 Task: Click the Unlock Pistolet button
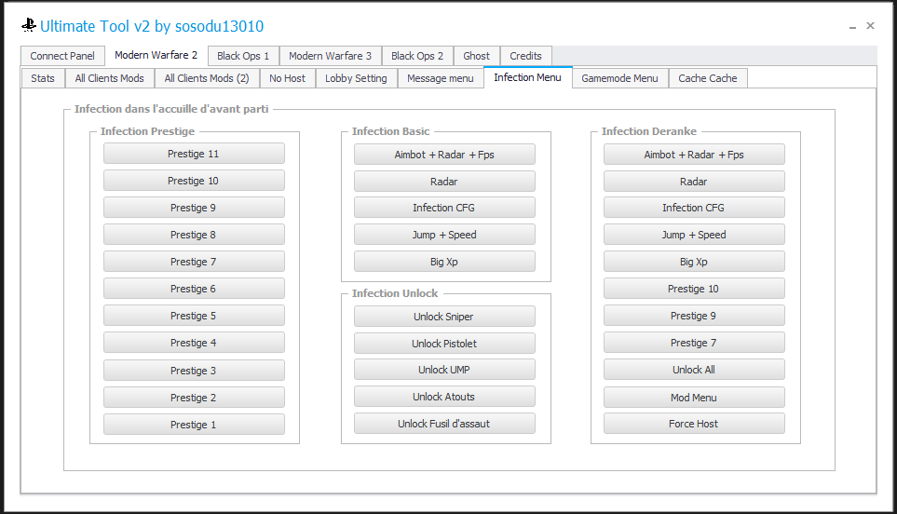pyautogui.click(x=444, y=343)
